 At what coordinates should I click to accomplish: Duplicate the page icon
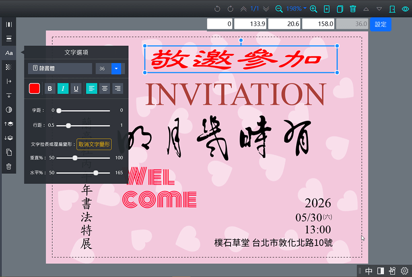pyautogui.click(x=340, y=9)
